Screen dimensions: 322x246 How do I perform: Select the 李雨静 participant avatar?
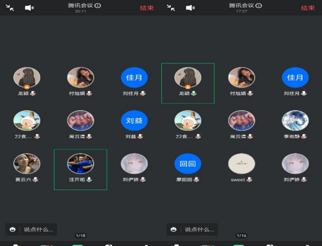pos(295,121)
